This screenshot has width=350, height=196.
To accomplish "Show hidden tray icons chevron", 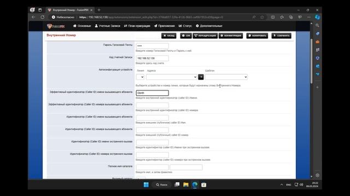I will (282, 185).
